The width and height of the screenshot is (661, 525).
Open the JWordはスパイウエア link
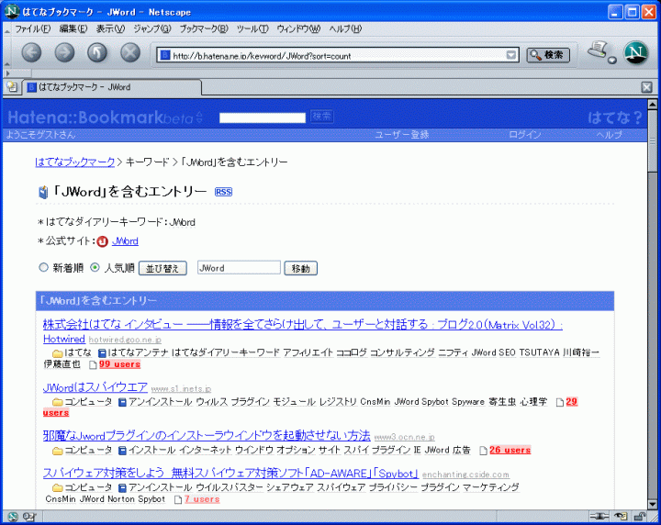point(95,386)
